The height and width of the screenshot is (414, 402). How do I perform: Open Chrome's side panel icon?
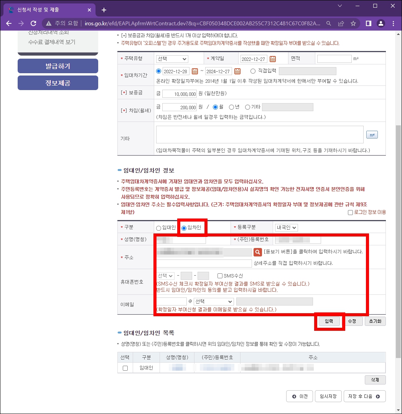pyautogui.click(x=368, y=23)
